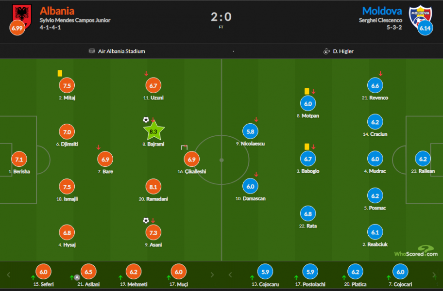Click Mitaj's yellow card icon

pyautogui.click(x=60, y=73)
